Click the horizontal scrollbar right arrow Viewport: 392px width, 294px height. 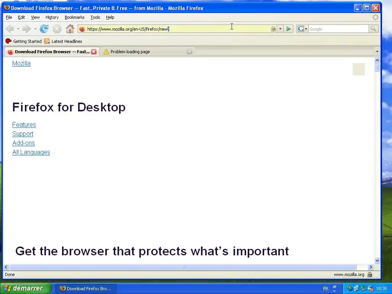pos(371,267)
